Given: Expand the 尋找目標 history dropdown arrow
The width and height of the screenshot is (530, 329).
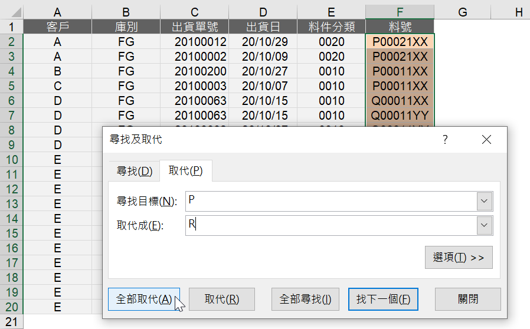Looking at the screenshot, I should (x=485, y=201).
